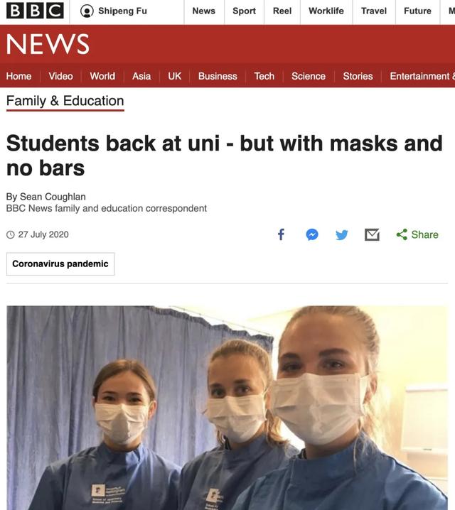Go to the Sport section
The width and height of the screenshot is (455, 510).
244,11
